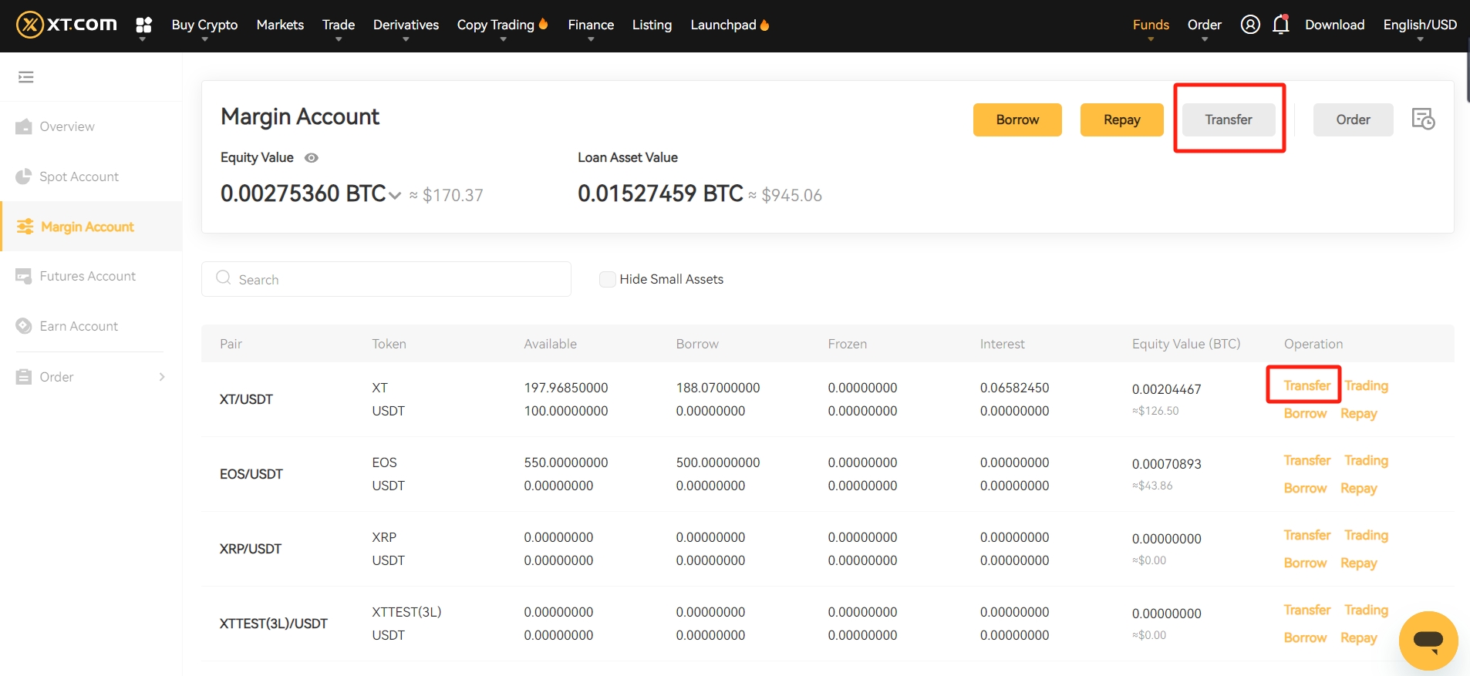Toggle equity value visibility eye
This screenshot has width=1470, height=676.
(312, 158)
